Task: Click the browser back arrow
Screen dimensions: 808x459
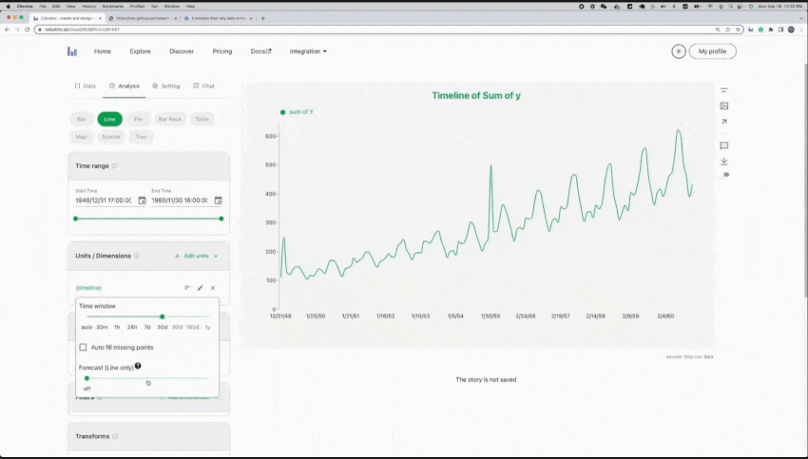Action: click(x=7, y=29)
